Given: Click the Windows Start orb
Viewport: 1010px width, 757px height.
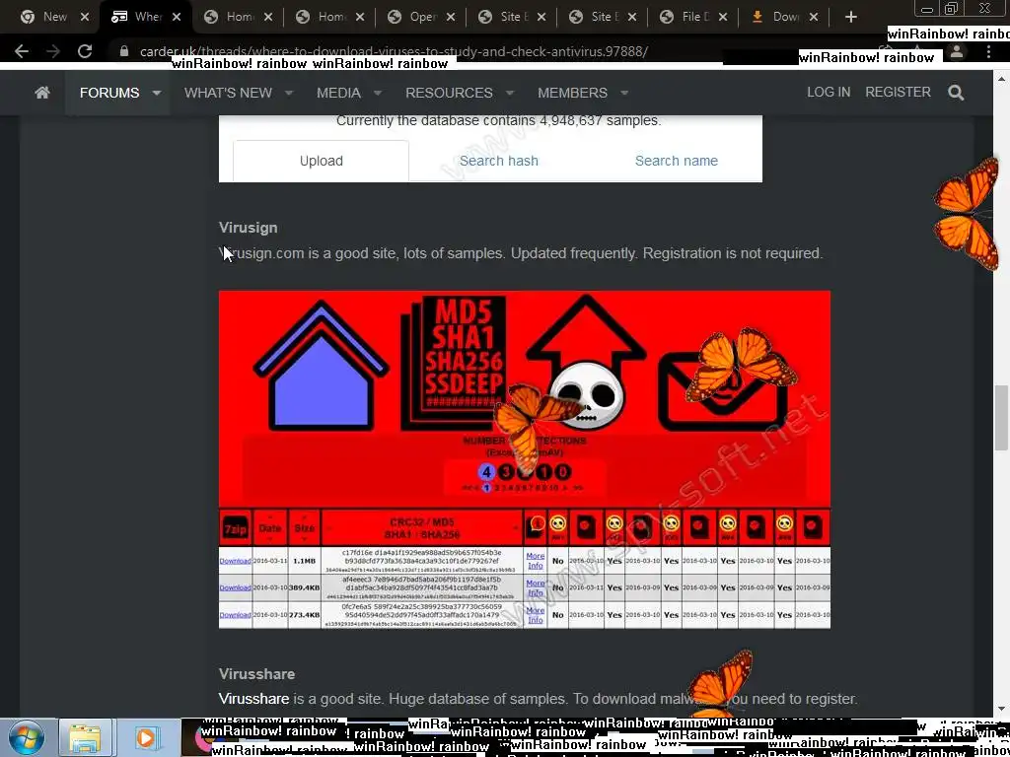Looking at the screenshot, I should (27, 737).
